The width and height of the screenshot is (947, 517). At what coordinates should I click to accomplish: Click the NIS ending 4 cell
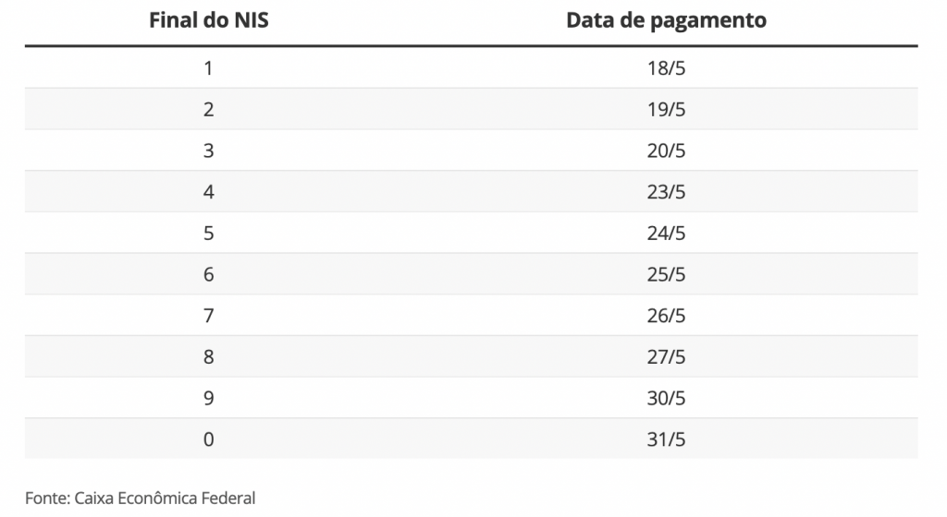[x=208, y=192]
